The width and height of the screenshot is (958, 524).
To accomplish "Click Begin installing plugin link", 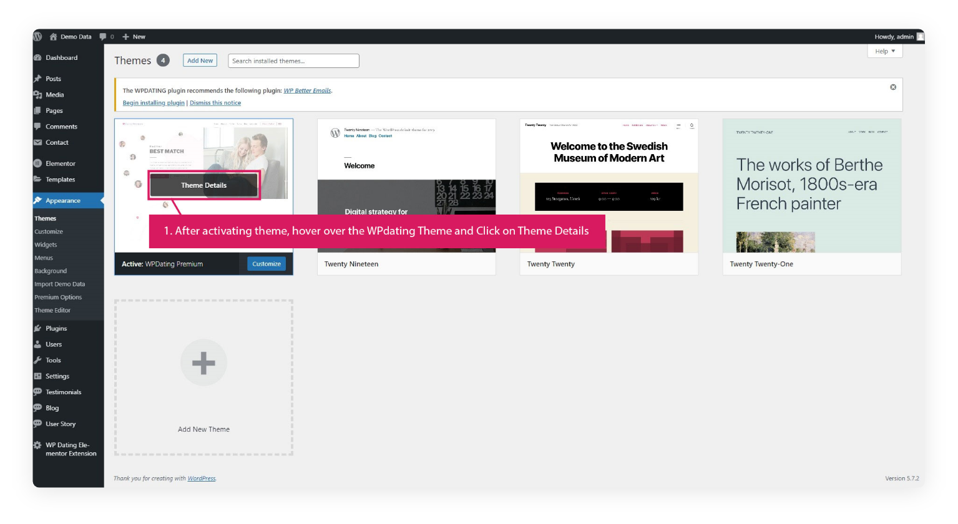I will coord(154,103).
